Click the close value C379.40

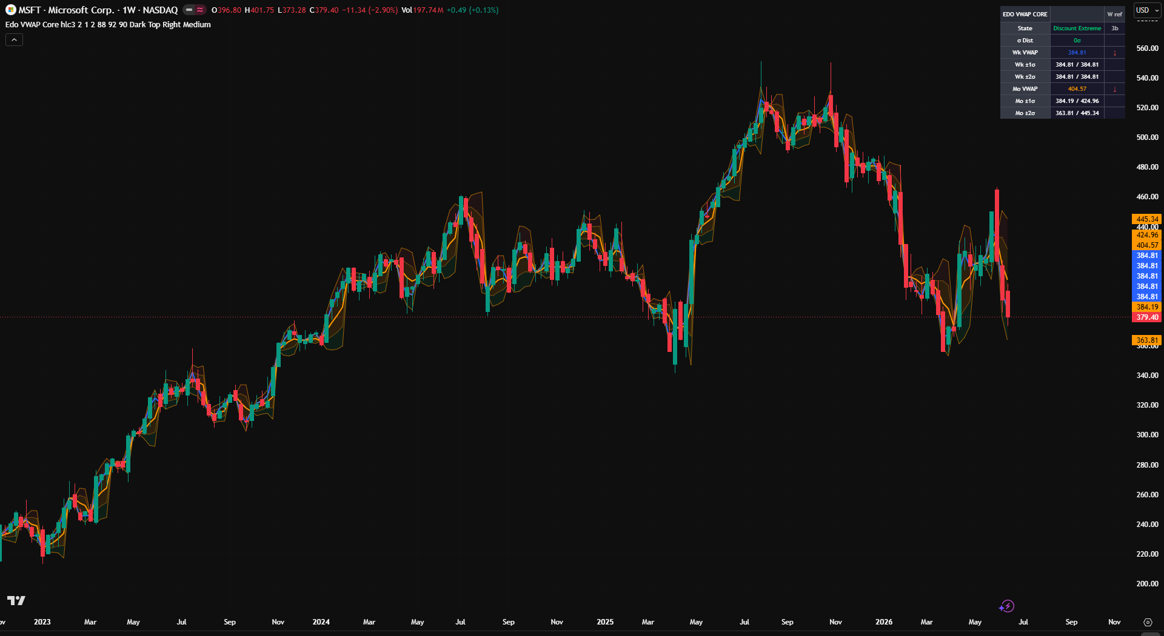pyautogui.click(x=324, y=10)
